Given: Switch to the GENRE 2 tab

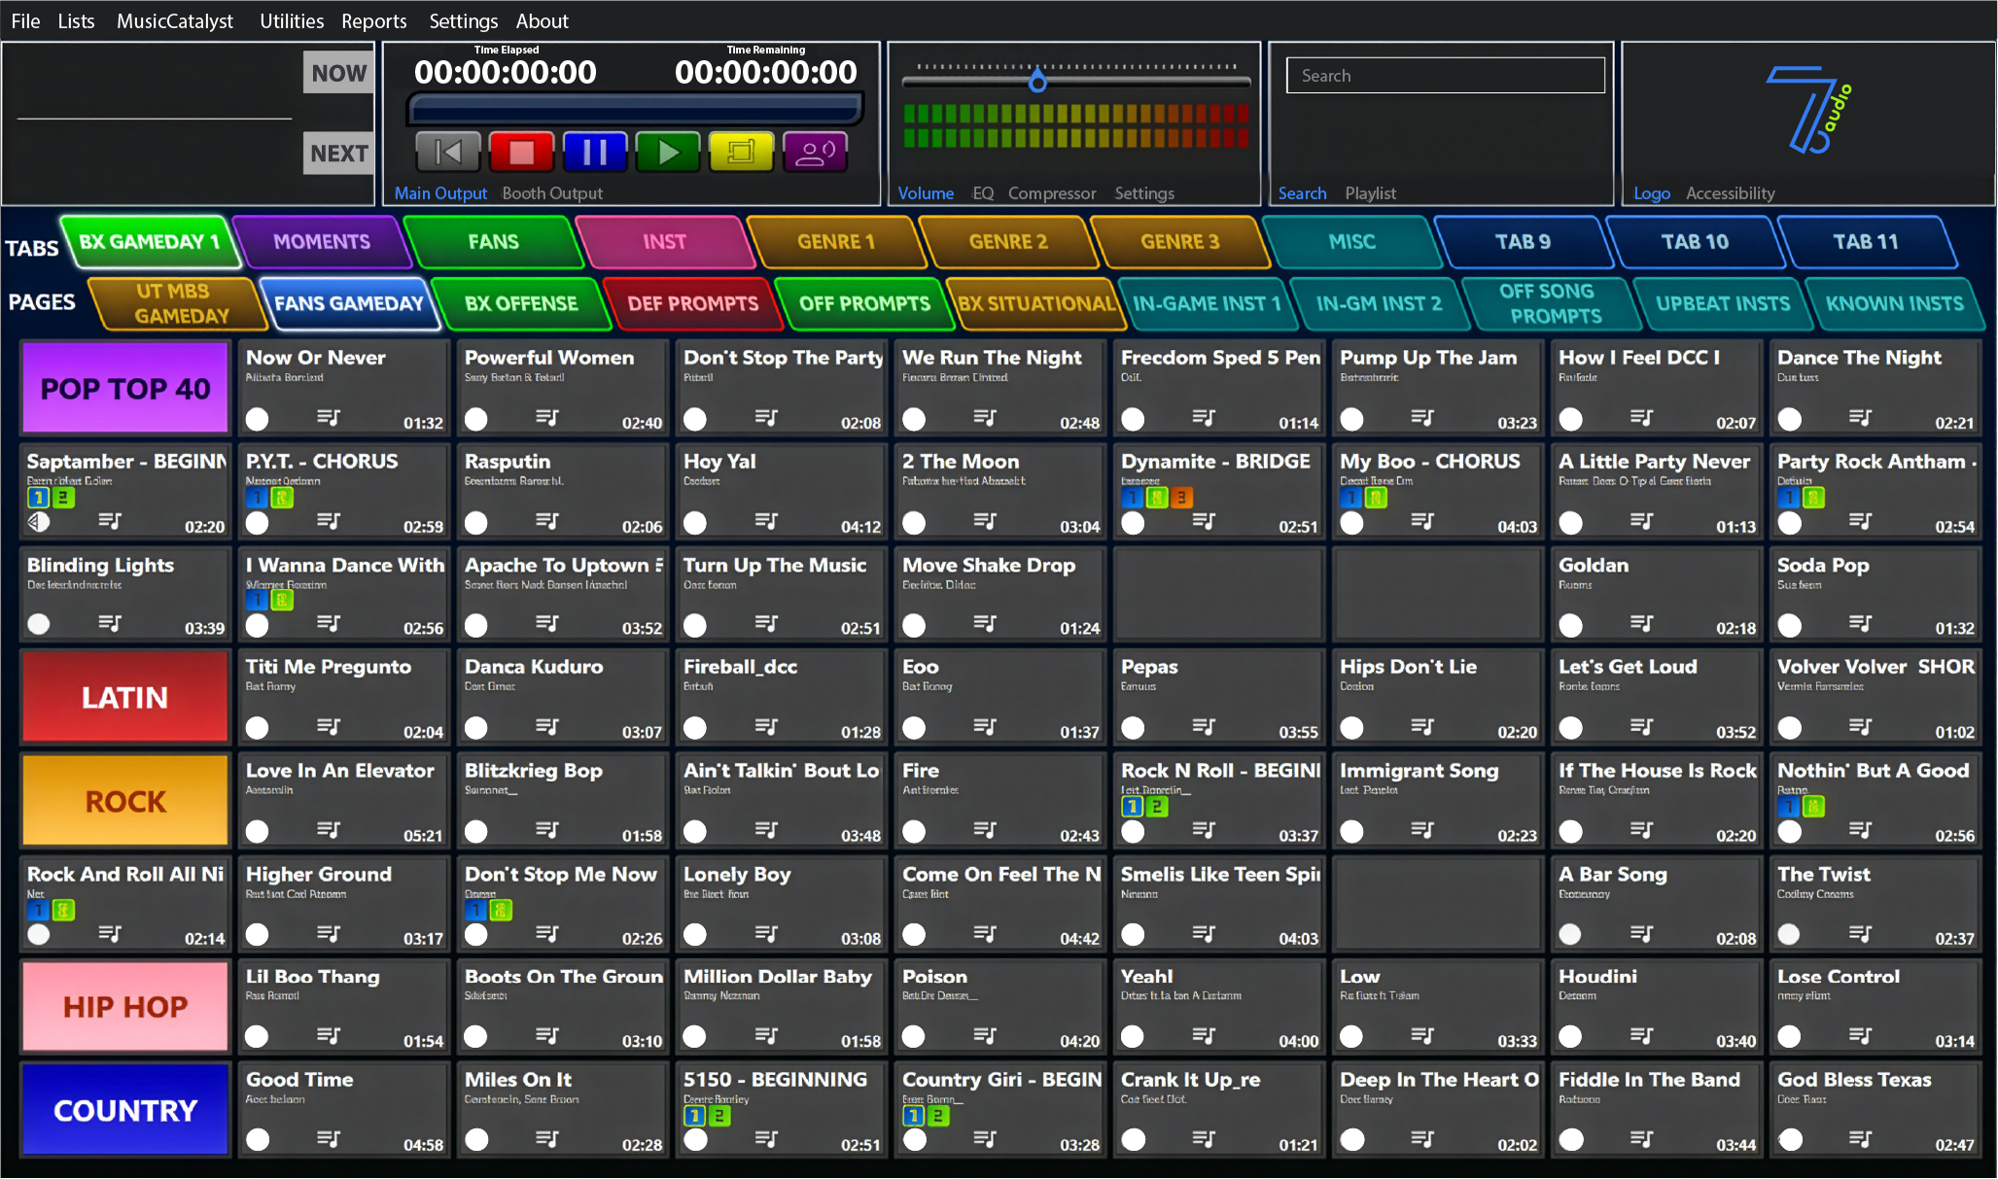Looking at the screenshot, I should point(1008,241).
